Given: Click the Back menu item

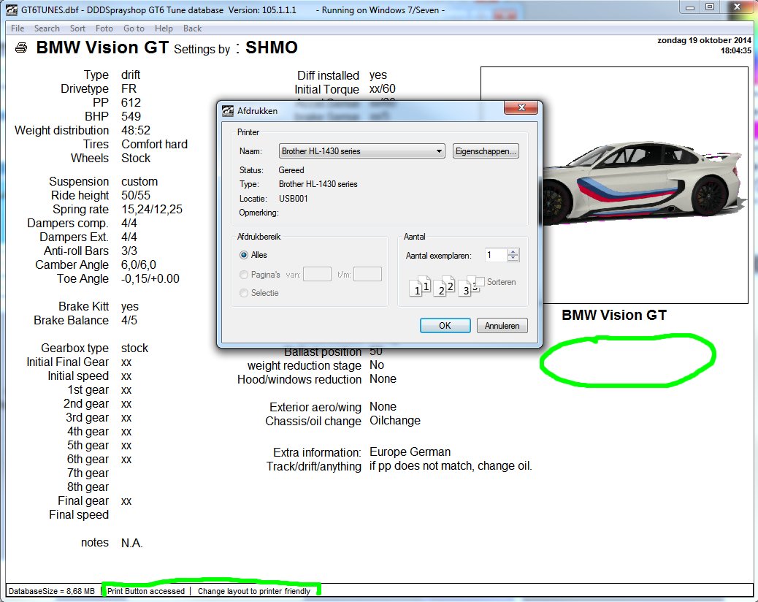Looking at the screenshot, I should pos(192,28).
